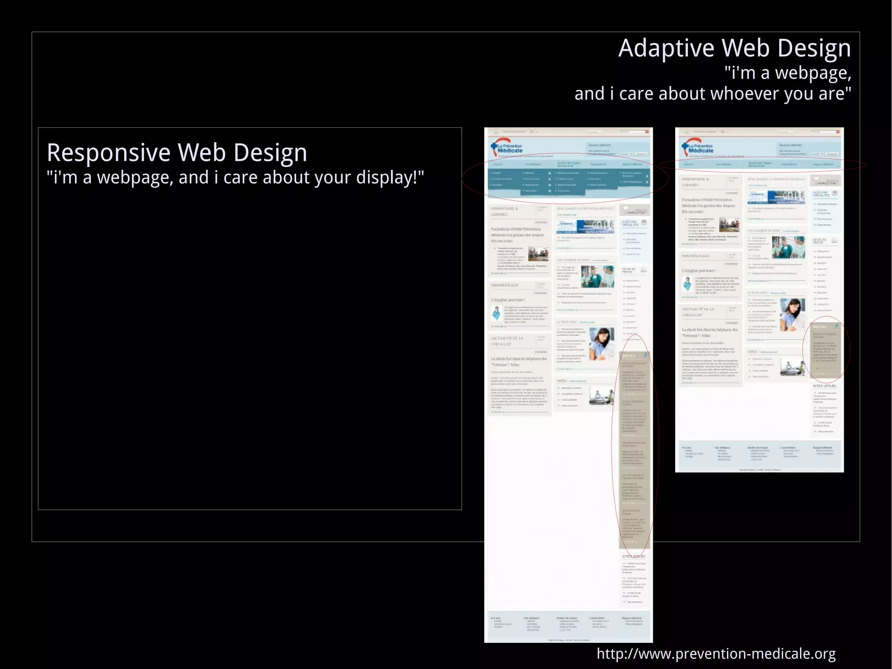
Task: Click 'FORMATIONS & CONGRES' heading in right screenshot
Action: coord(696,182)
